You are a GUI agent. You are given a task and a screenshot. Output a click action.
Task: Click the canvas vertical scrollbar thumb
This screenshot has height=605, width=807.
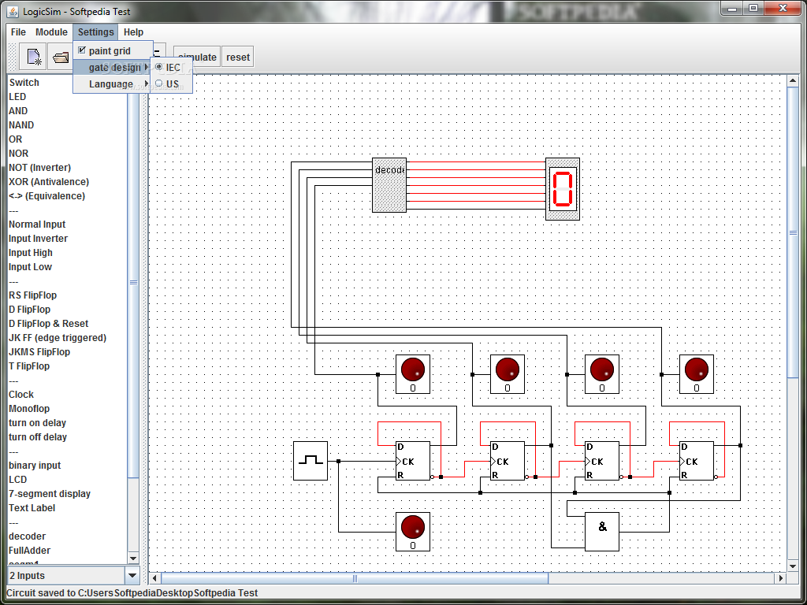point(793,232)
